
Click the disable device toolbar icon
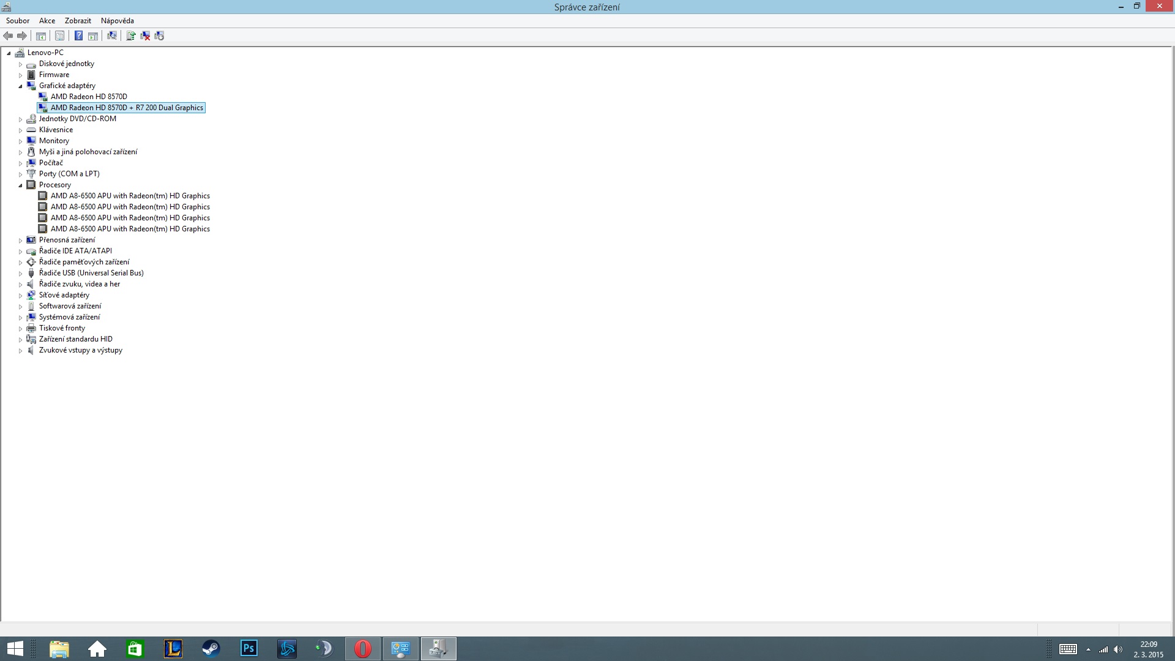(159, 35)
